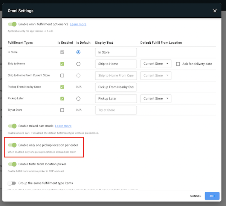Uncheck Pickup Later enabled checkbox
The image size is (226, 206).
(x=62, y=99)
